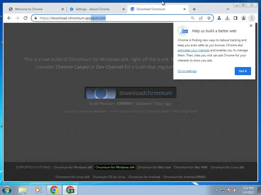Click the zoom magnifier icon in address bar

click(x=193, y=18)
